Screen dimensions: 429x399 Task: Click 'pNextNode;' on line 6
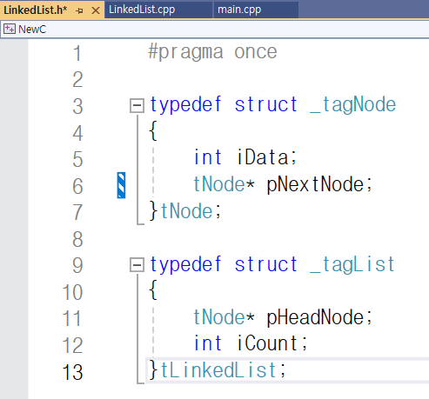pyautogui.click(x=319, y=184)
